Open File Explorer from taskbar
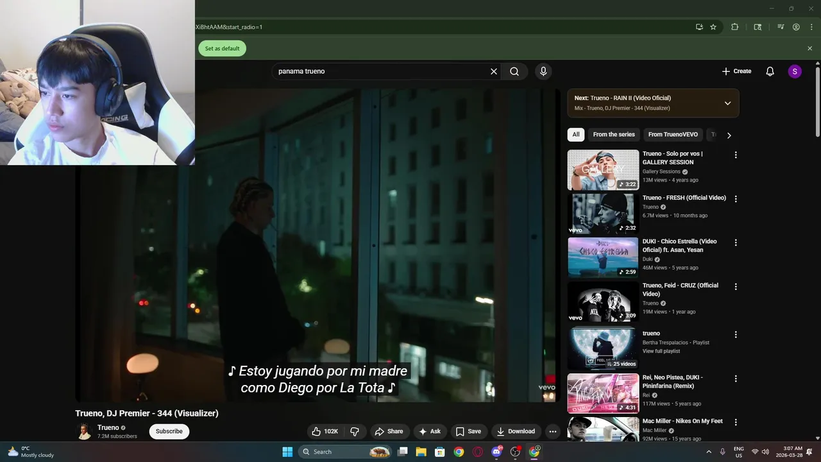Viewport: 821px width, 462px height. [421, 452]
